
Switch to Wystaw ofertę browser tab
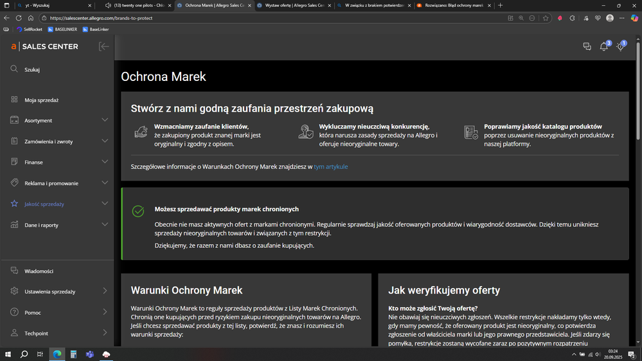(x=292, y=5)
